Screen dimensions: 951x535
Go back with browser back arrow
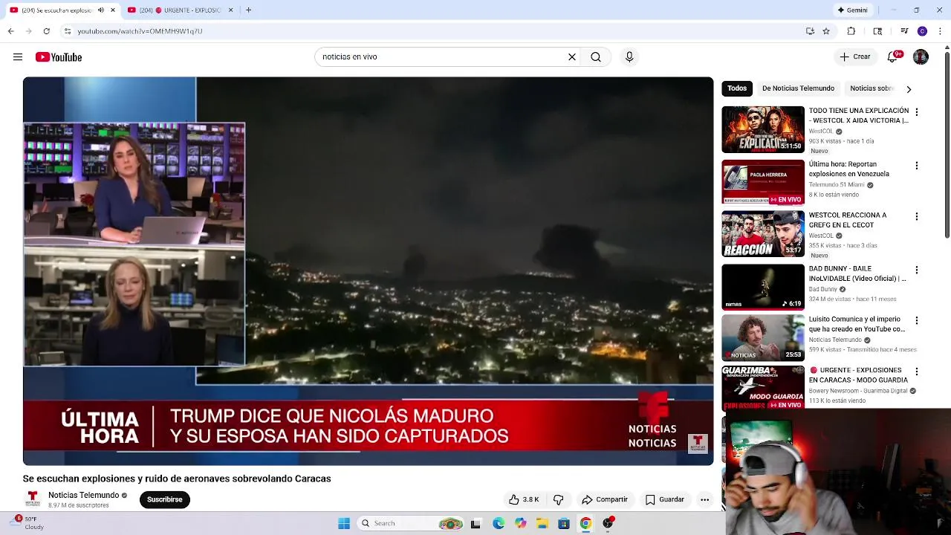[10, 31]
